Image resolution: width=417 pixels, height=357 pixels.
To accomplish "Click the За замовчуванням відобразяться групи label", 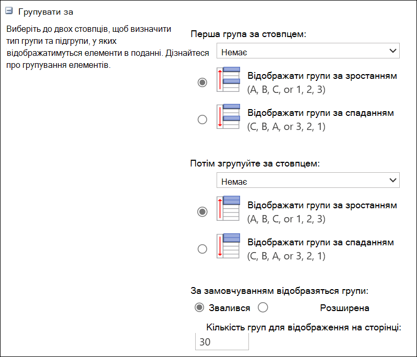I will coord(279,291).
